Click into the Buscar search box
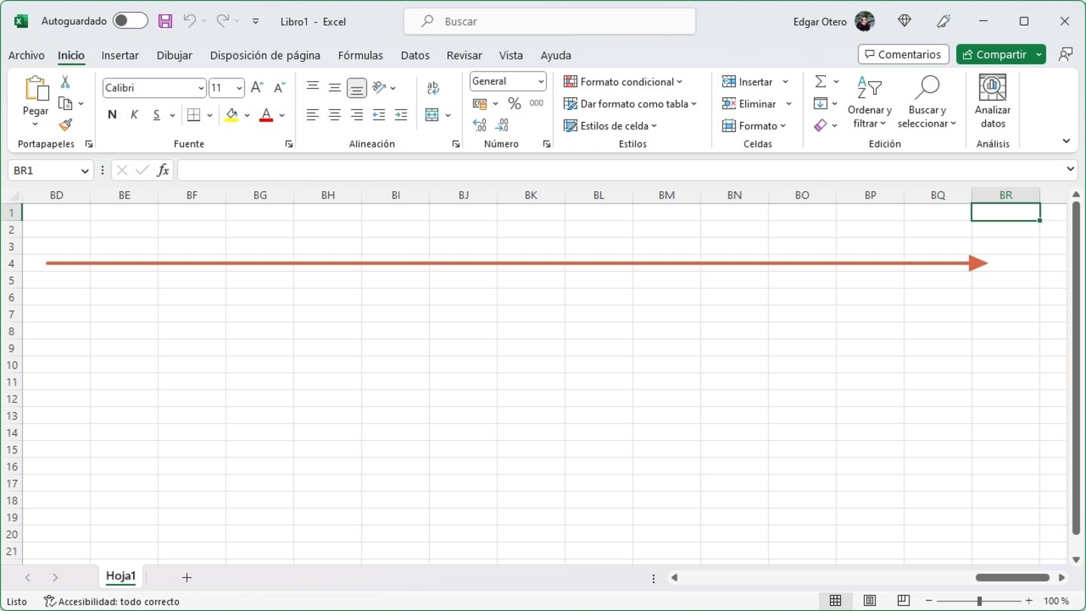This screenshot has width=1086, height=611. click(550, 21)
